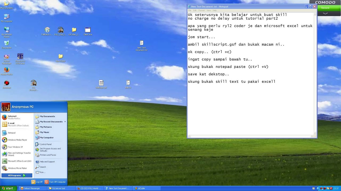The width and height of the screenshot is (341, 191).
Task: Open Printers and Faxes
Action: point(50,155)
